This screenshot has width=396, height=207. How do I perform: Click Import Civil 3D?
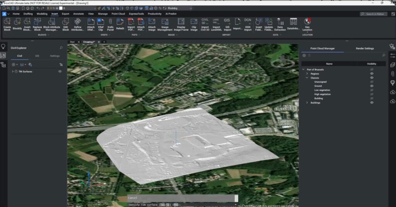click(x=205, y=24)
